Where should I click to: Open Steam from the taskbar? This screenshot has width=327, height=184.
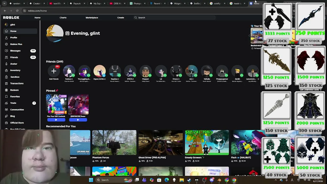(189, 180)
